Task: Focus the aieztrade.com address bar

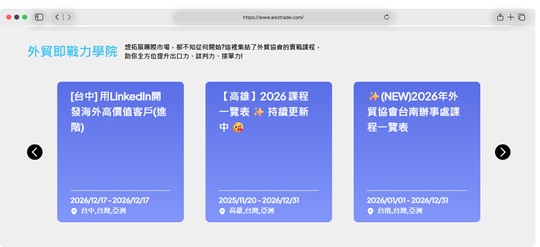Action: coord(283,17)
